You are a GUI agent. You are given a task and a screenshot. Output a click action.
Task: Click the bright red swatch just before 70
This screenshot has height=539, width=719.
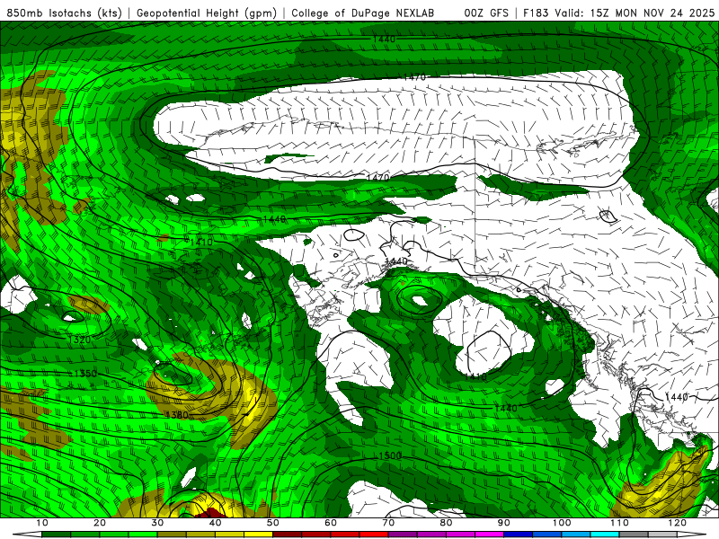click(374, 535)
